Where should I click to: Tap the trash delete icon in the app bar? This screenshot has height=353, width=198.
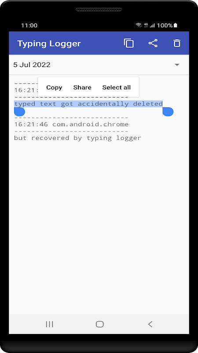coord(177,43)
